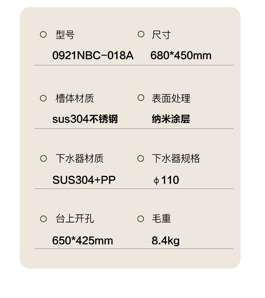Click the φ110 drain specification value

click(166, 180)
